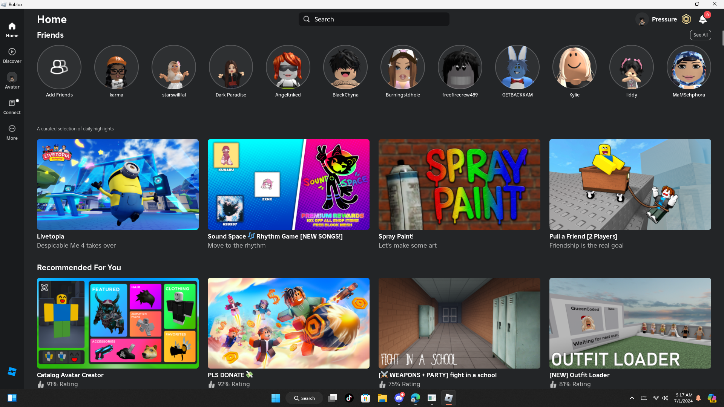The height and width of the screenshot is (407, 724).
Task: Open the taskbar clock and date
Action: (684, 398)
